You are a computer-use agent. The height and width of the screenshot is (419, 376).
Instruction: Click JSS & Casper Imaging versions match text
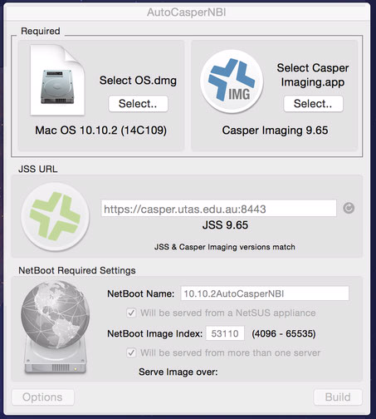click(225, 247)
